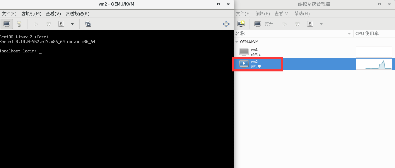Select the vm2 运行中 row

(314, 64)
